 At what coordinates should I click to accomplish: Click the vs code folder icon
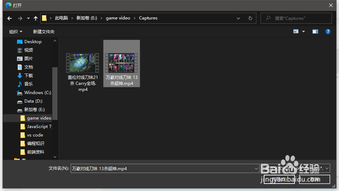[x=23, y=135]
